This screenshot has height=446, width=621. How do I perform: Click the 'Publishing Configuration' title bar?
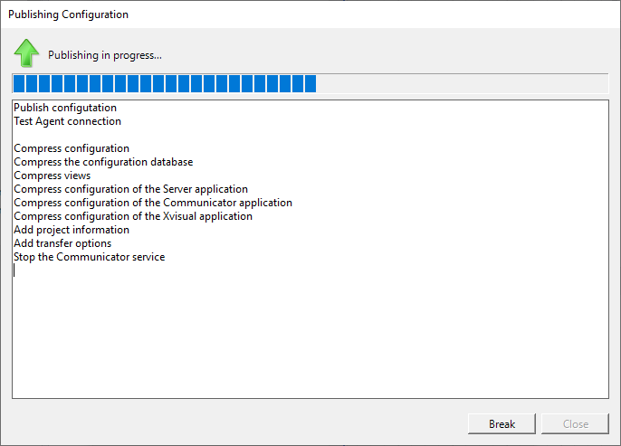pos(68,14)
